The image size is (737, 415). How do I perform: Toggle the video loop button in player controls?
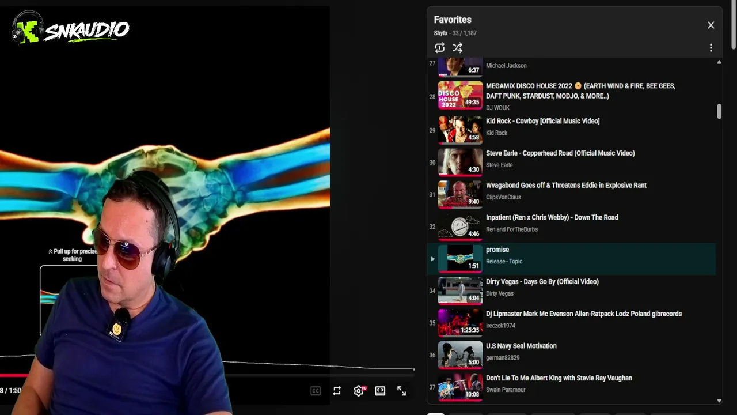(337, 391)
